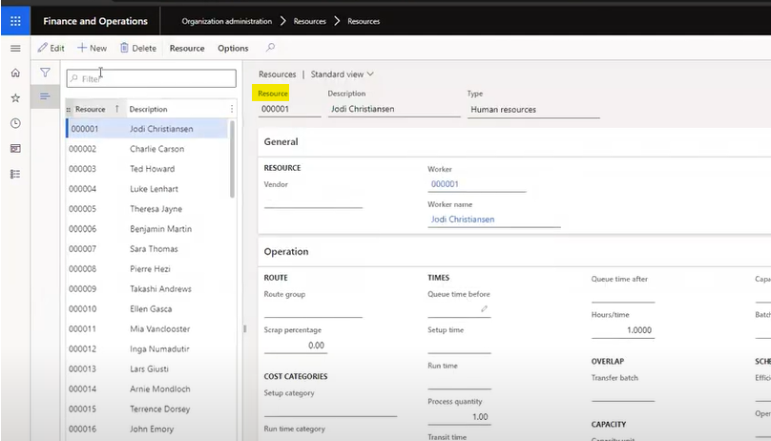The width and height of the screenshot is (771, 441).
Task: Select row 000005 Theresa Jayne
Action: pyautogui.click(x=147, y=209)
